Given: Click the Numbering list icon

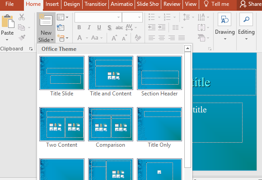Looking at the screenshot, I should (167, 17).
